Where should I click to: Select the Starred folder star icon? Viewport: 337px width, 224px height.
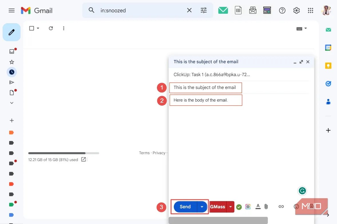tap(11, 62)
